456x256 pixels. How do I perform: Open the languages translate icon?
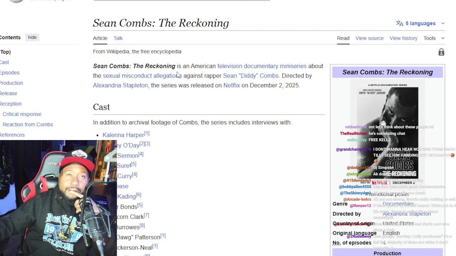click(x=400, y=23)
